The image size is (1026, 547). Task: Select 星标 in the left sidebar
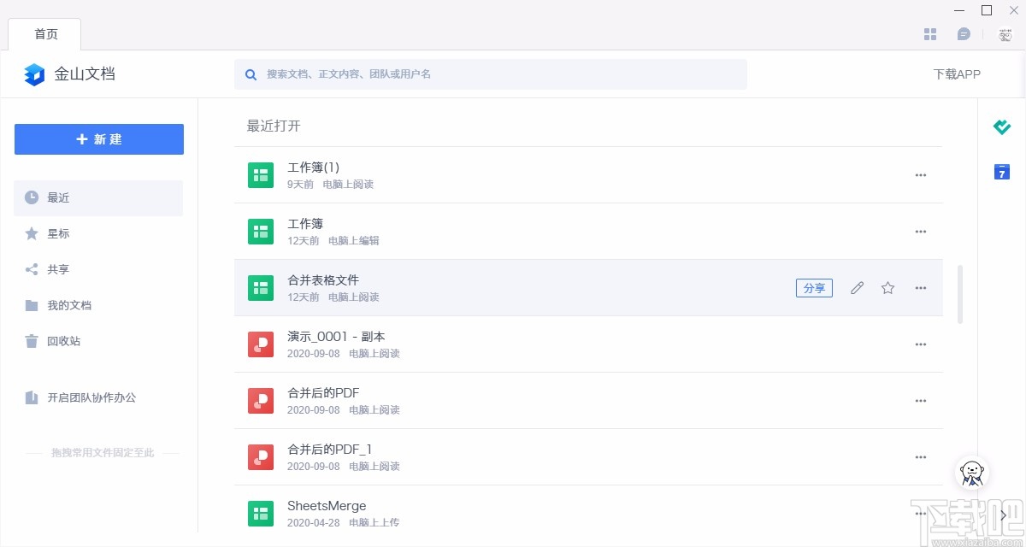pyautogui.click(x=58, y=233)
